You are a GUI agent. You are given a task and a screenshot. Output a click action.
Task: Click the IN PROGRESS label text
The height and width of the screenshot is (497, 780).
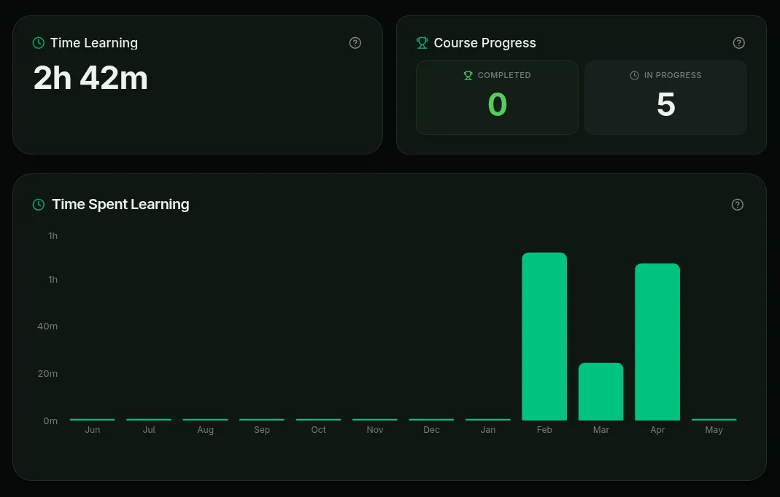(x=673, y=75)
